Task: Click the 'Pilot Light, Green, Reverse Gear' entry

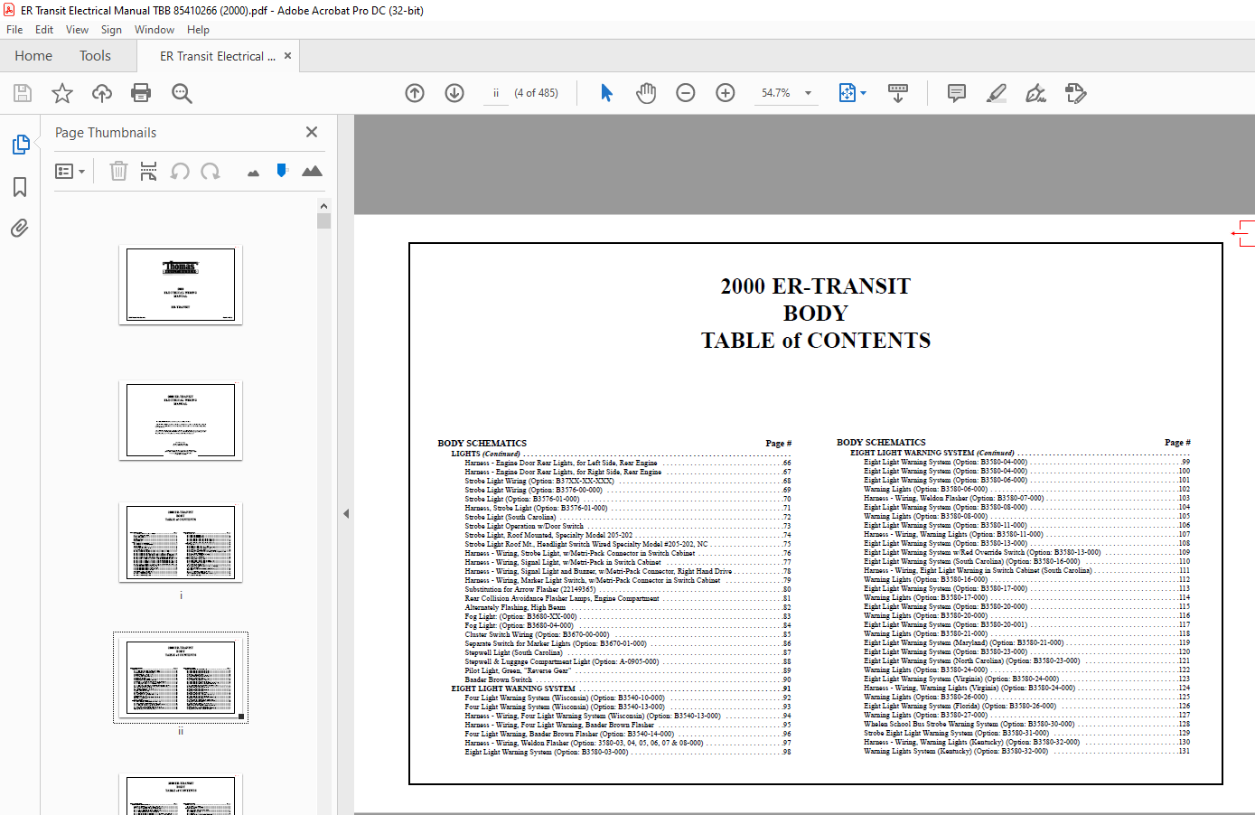Action: click(518, 670)
